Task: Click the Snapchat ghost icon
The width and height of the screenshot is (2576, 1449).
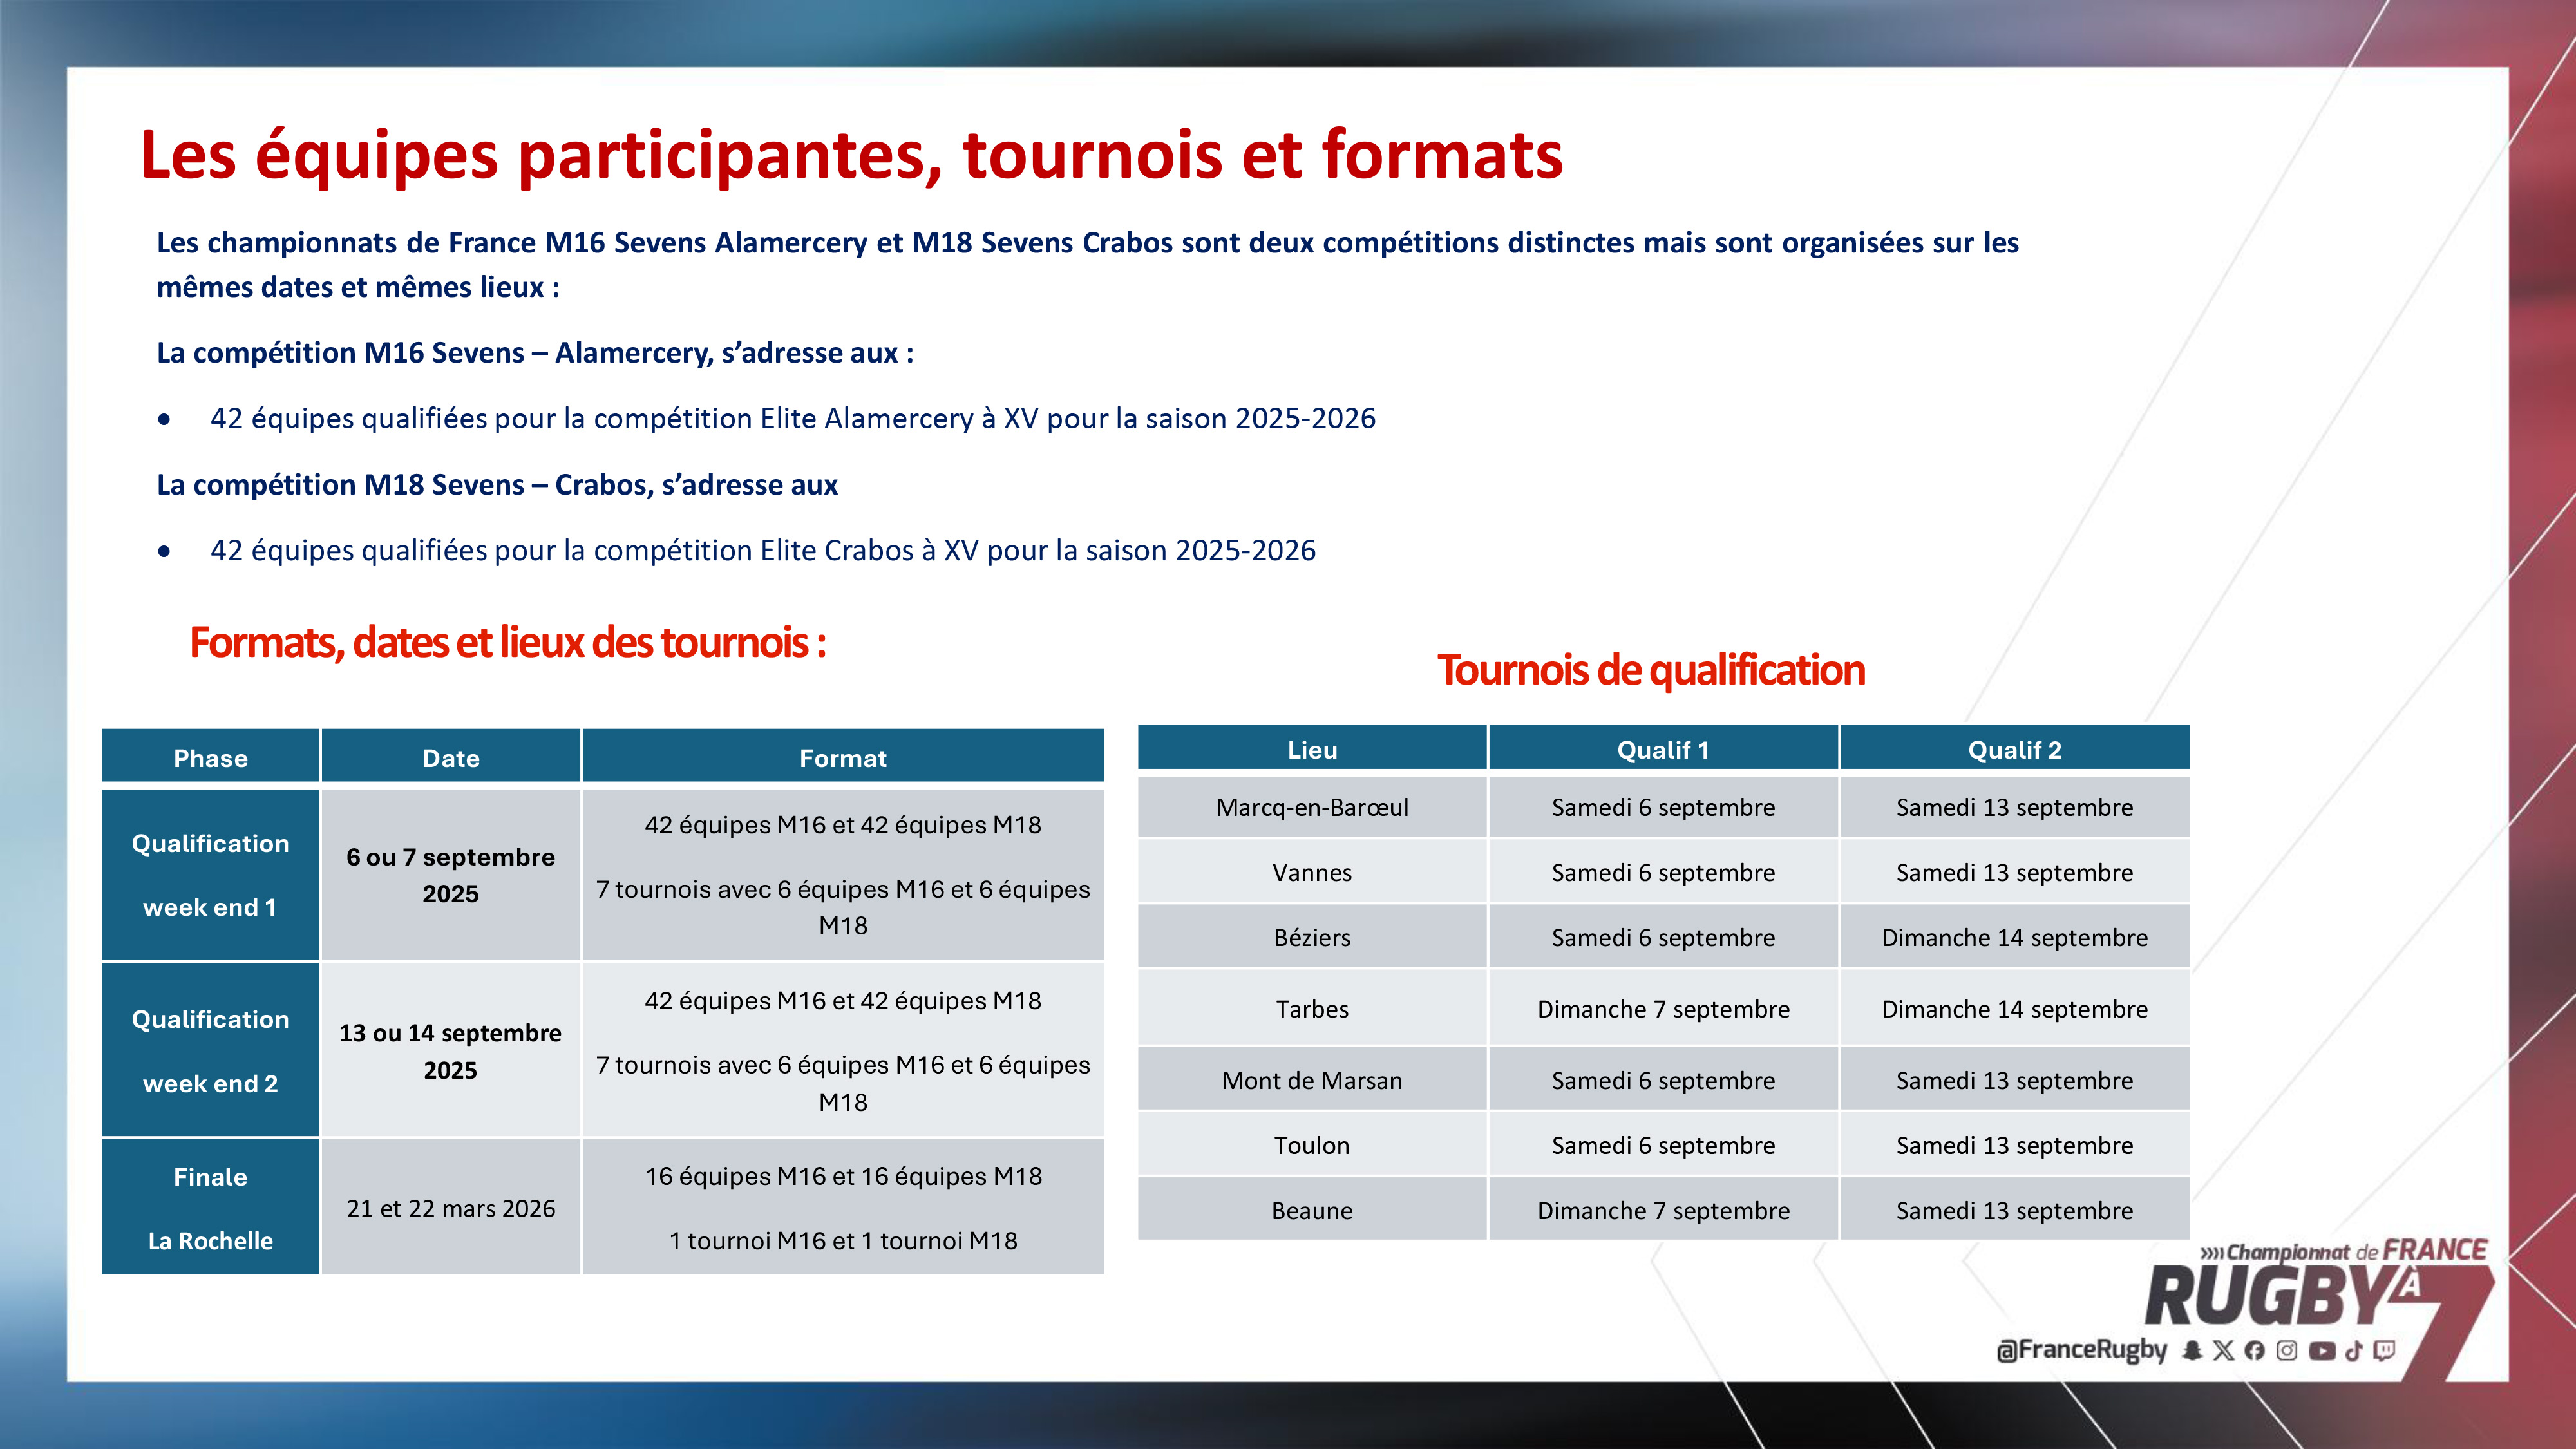Action: pyautogui.click(x=2192, y=1351)
